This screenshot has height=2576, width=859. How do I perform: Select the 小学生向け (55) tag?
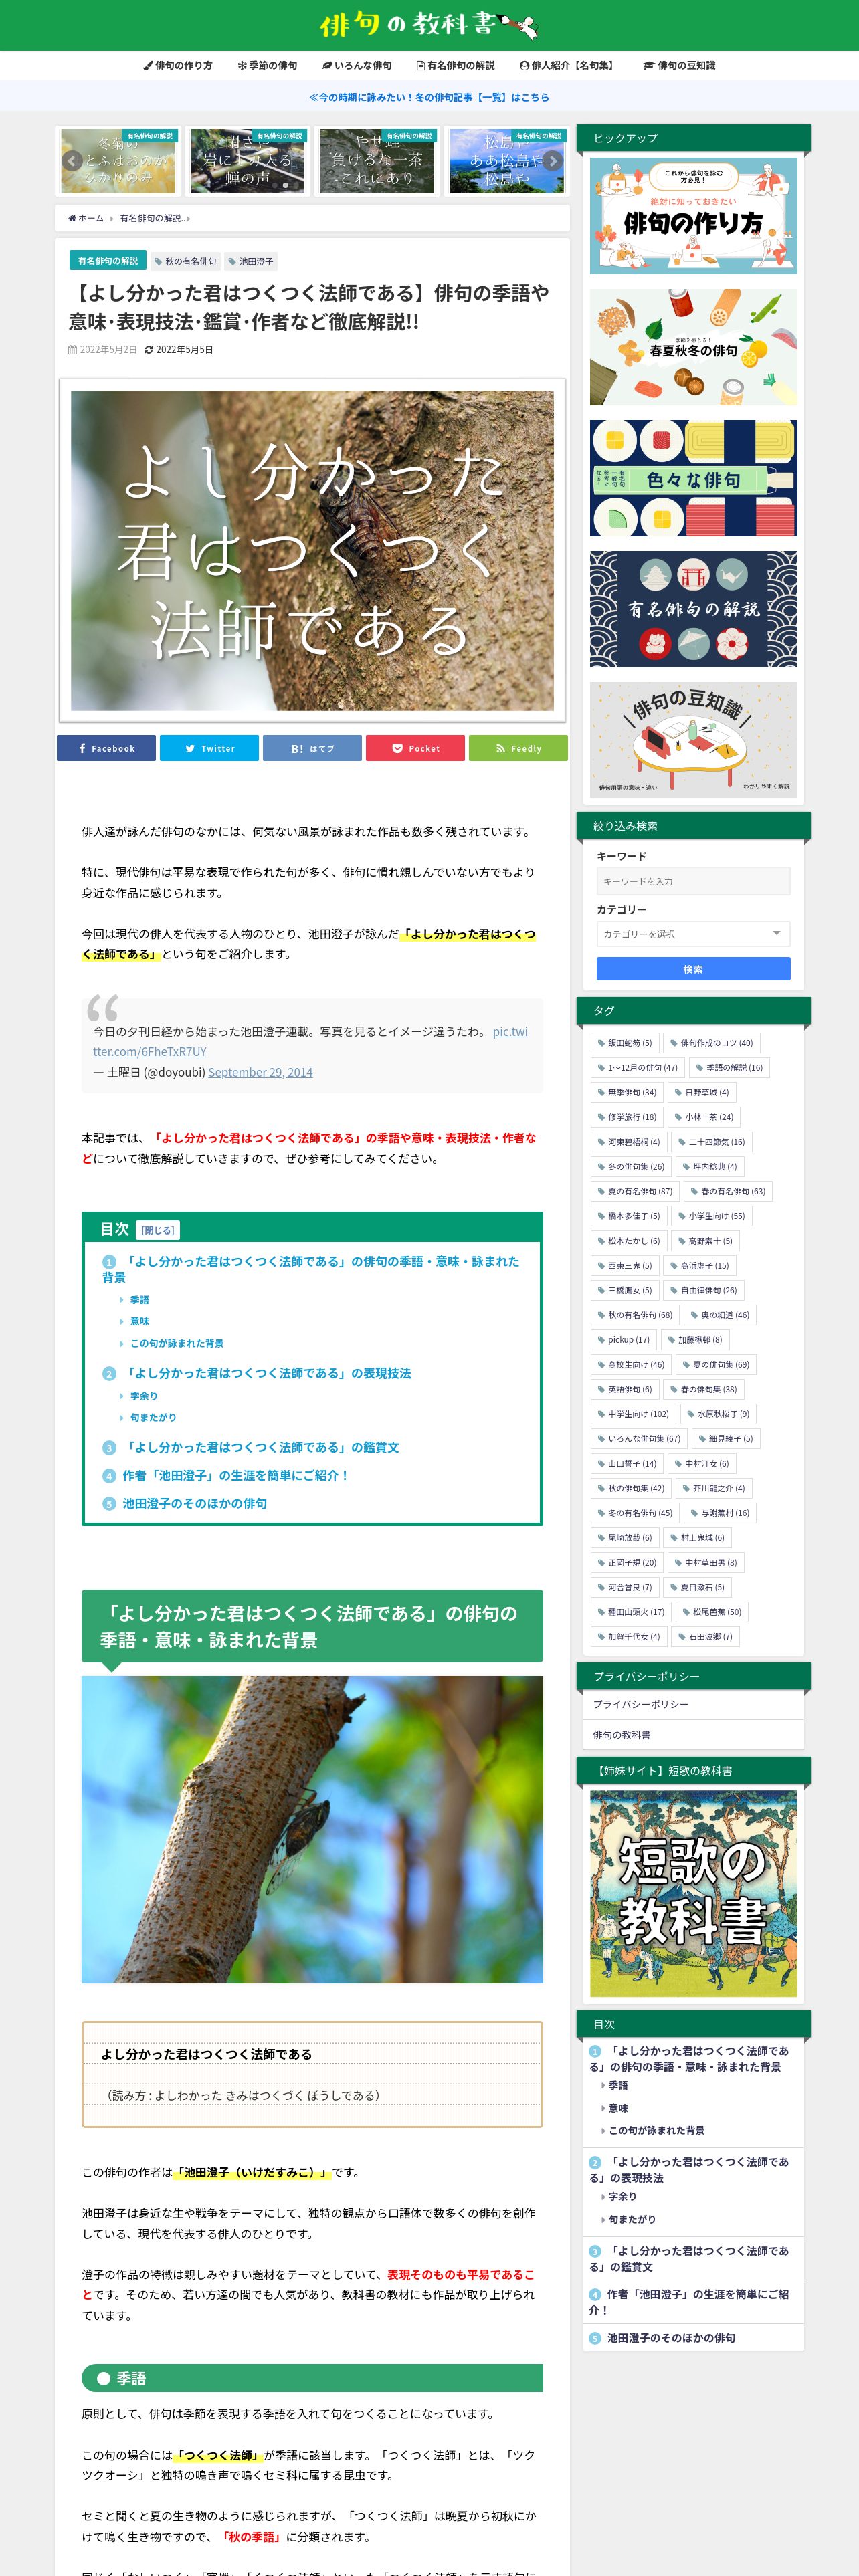coord(711,1216)
